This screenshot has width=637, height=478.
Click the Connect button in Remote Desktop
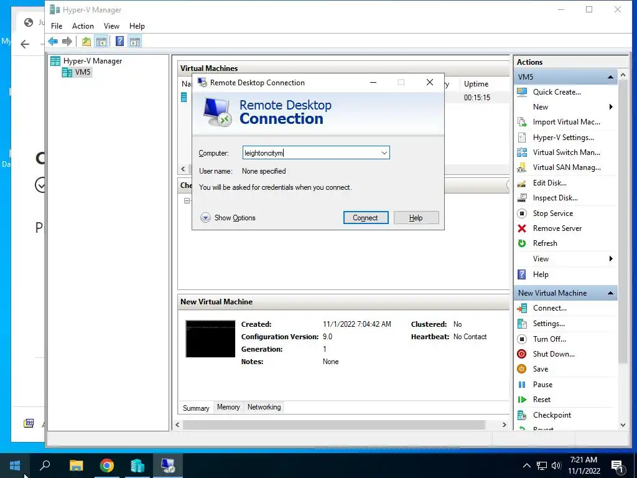[366, 218]
